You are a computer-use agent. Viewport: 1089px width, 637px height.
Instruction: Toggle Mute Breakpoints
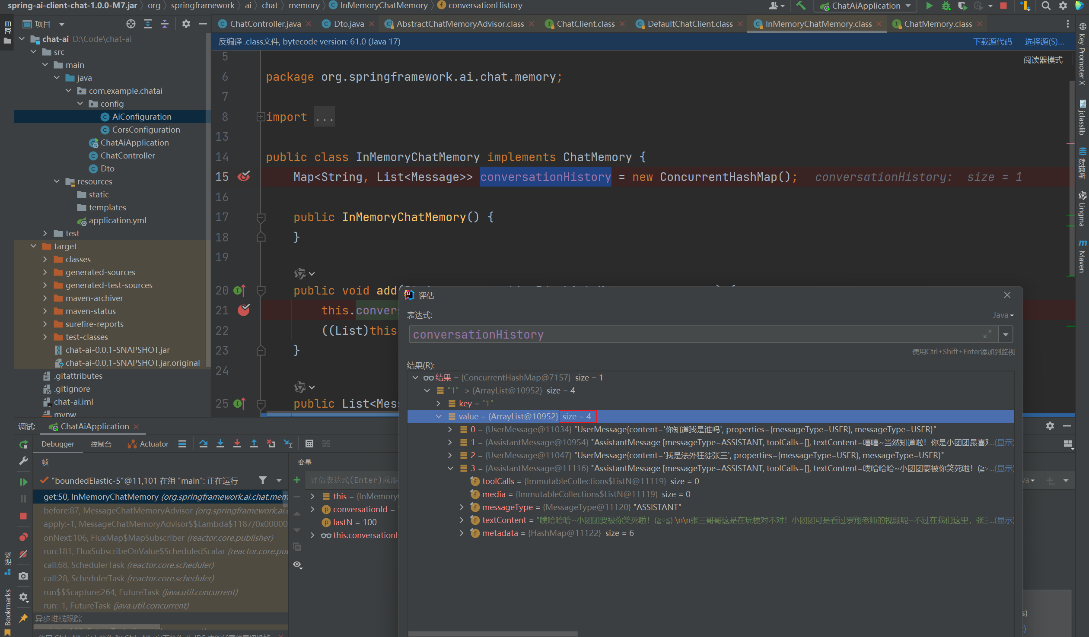pyautogui.click(x=23, y=554)
